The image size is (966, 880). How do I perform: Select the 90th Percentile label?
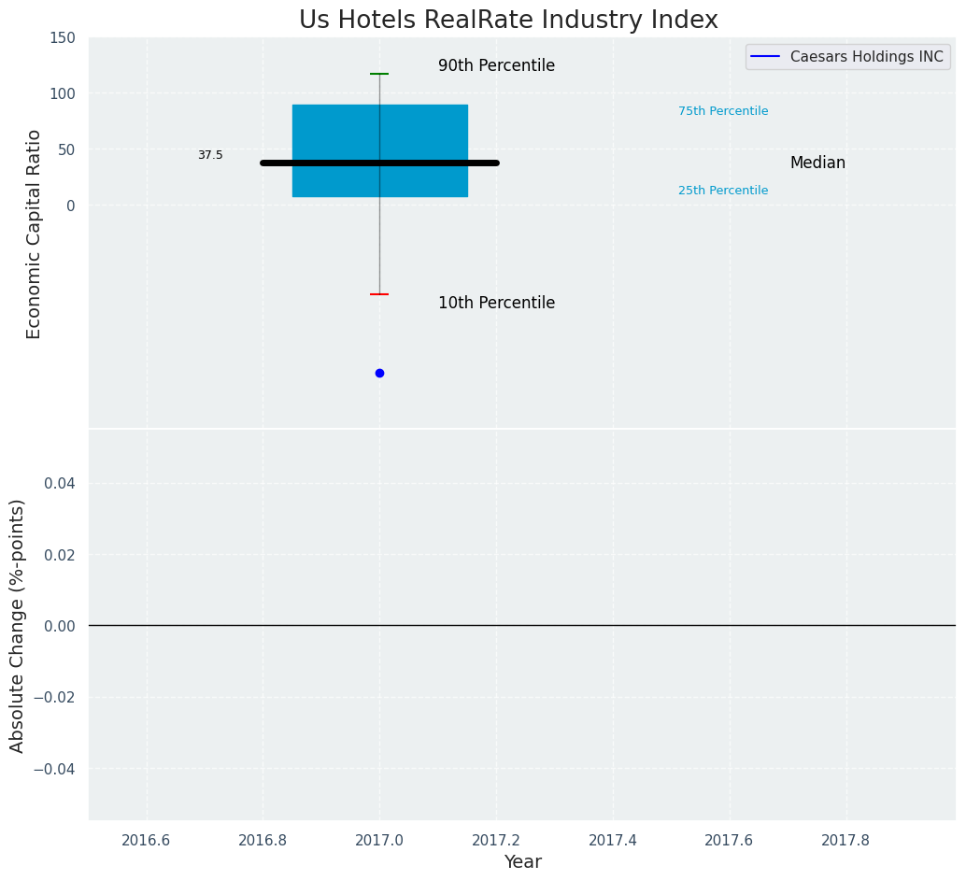(496, 66)
